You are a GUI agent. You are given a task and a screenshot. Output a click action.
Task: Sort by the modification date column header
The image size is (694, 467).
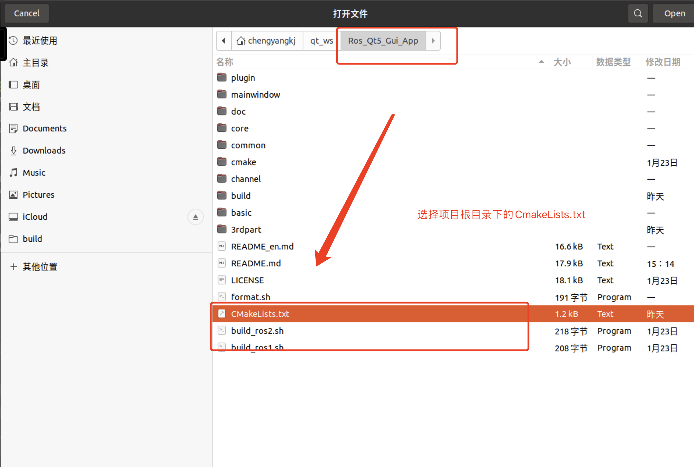[x=662, y=62]
